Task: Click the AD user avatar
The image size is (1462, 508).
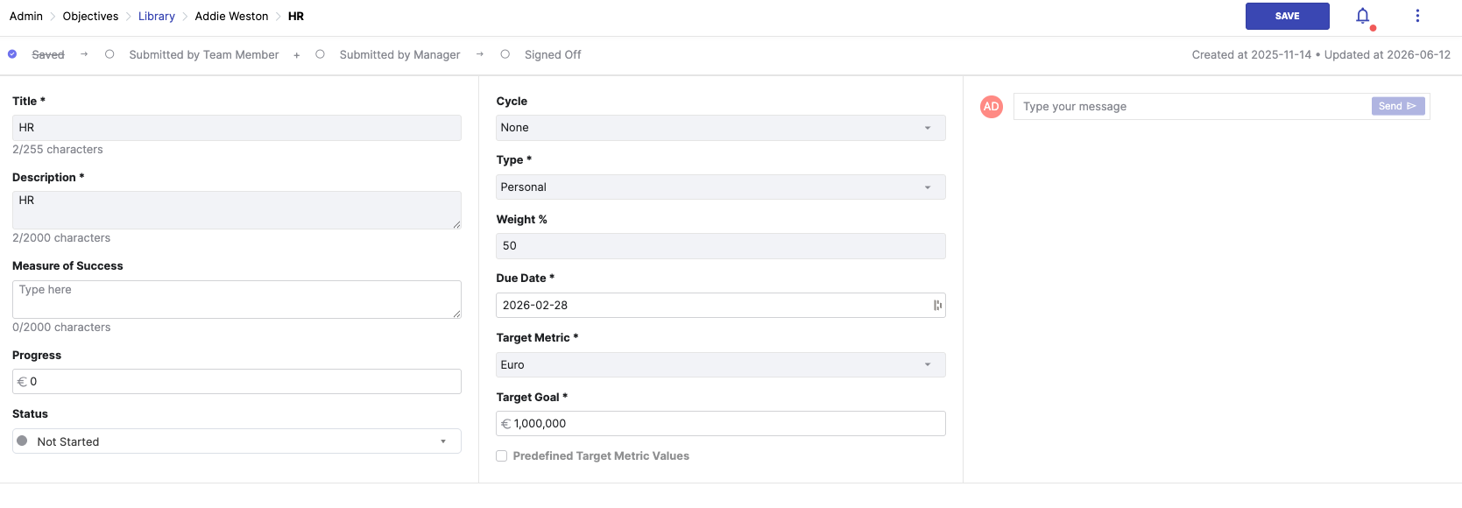Action: click(x=991, y=107)
